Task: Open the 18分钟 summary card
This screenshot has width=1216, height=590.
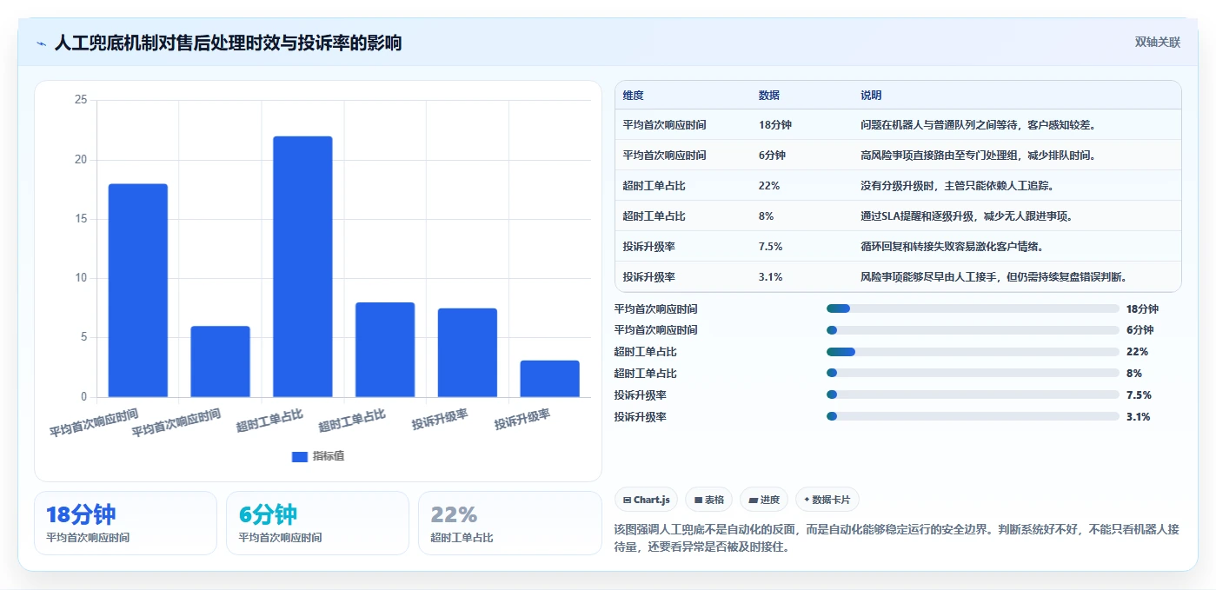Action: tap(125, 523)
